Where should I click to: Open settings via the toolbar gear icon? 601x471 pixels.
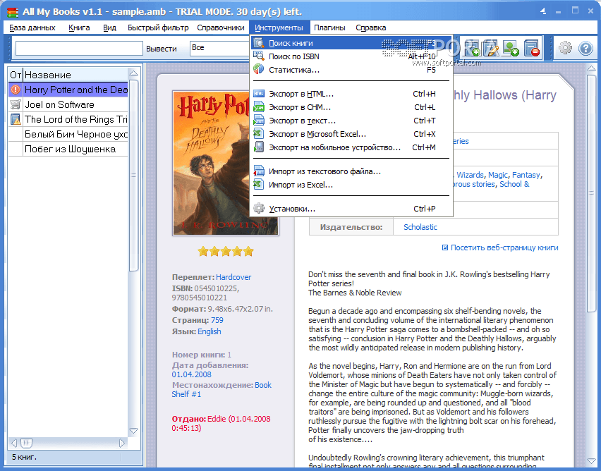(x=565, y=48)
